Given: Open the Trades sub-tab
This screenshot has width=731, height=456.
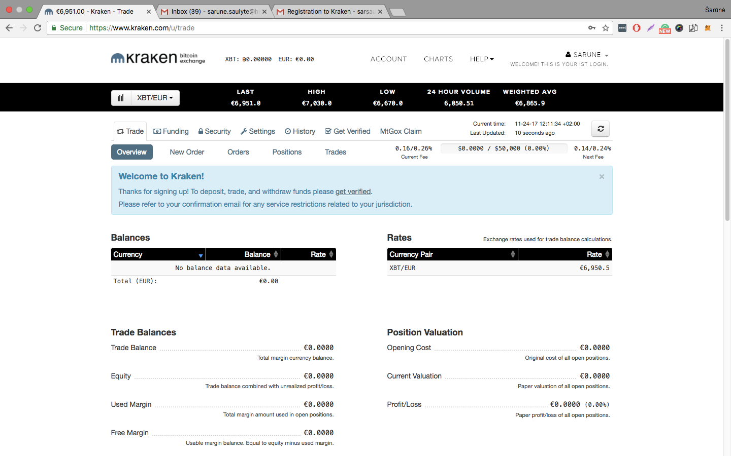Looking at the screenshot, I should coord(336,152).
